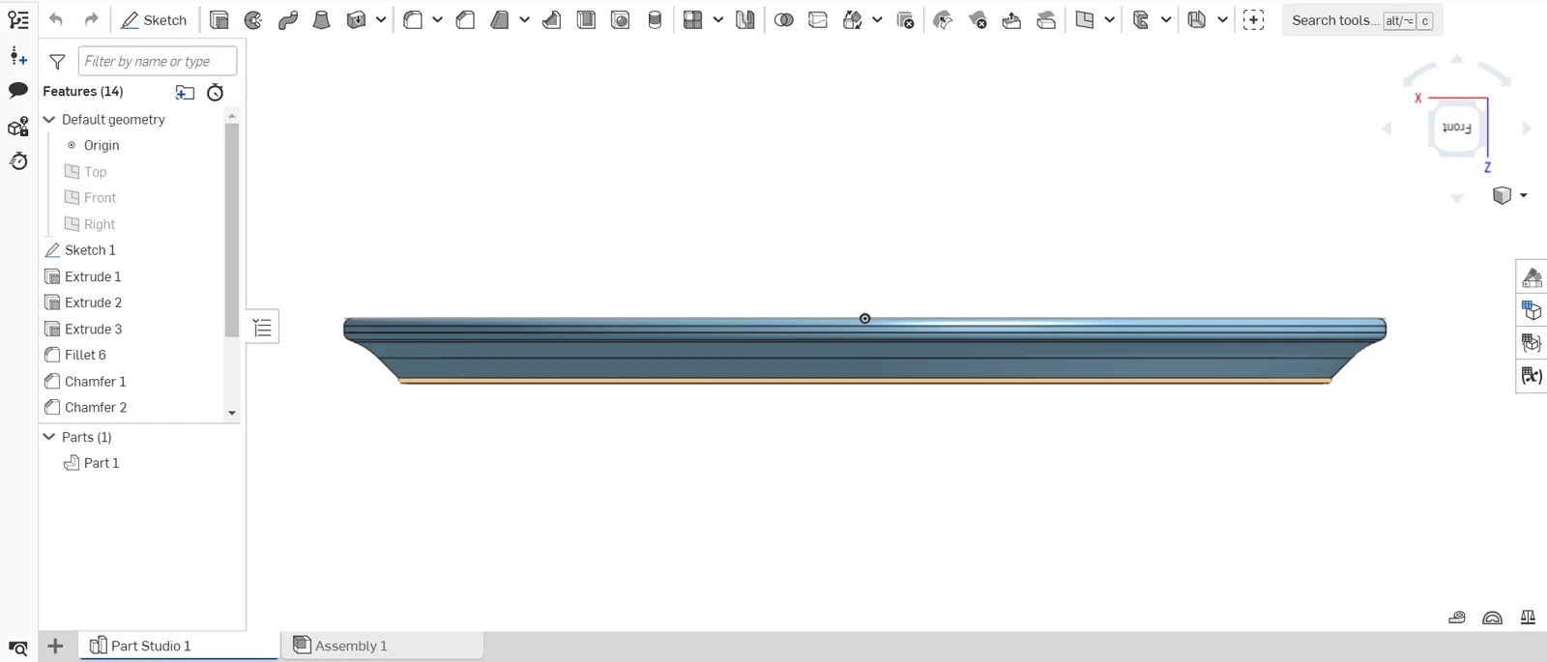The width and height of the screenshot is (1547, 662).
Task: Open the Draft tool dropdown arrow
Action: [x=524, y=20]
